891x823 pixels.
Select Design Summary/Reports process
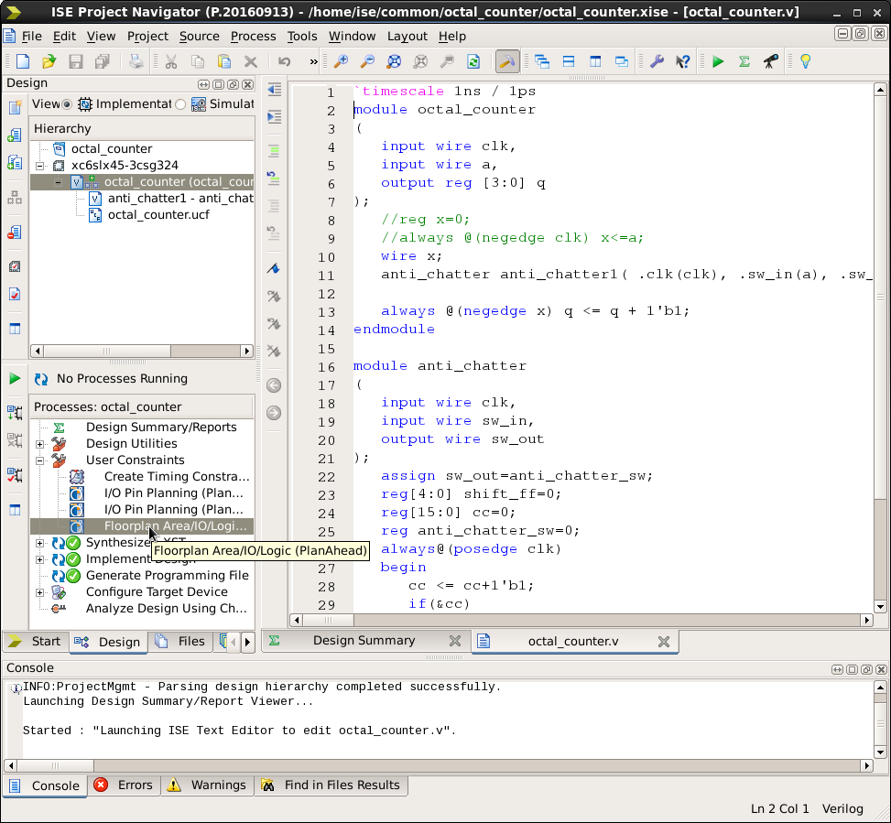pos(161,428)
